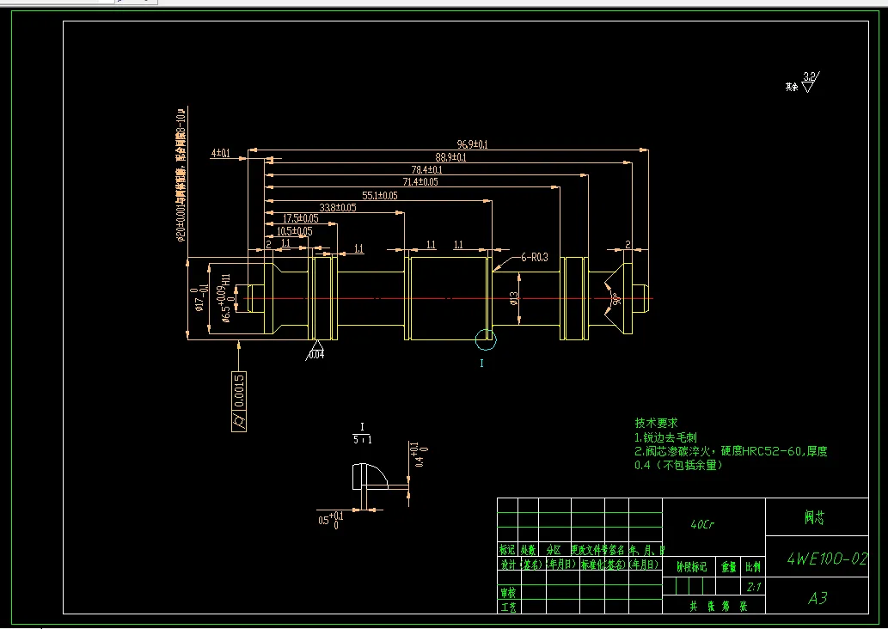Screen dimensions: 888x629
Task: Select the 工艺 row label
Action: [507, 607]
